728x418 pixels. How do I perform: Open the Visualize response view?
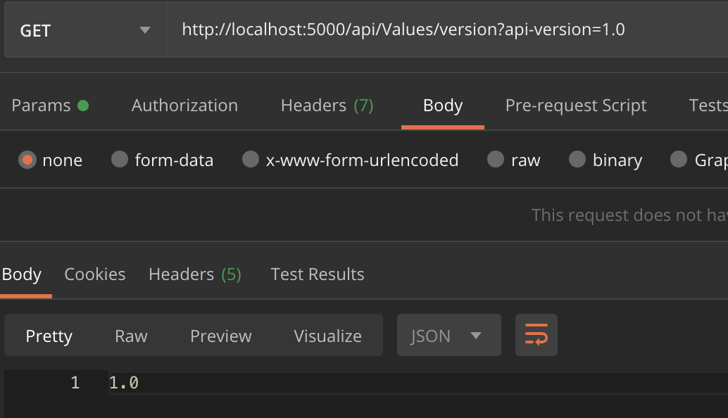coord(328,336)
